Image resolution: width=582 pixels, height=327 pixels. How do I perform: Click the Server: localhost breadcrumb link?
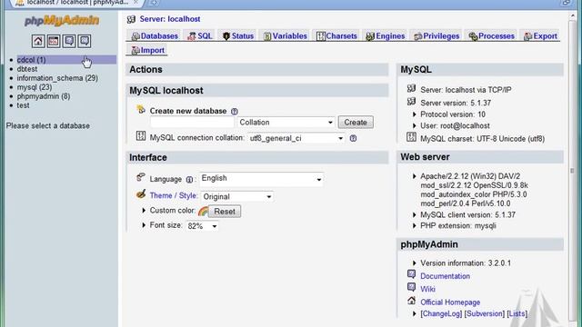pyautogui.click(x=170, y=19)
